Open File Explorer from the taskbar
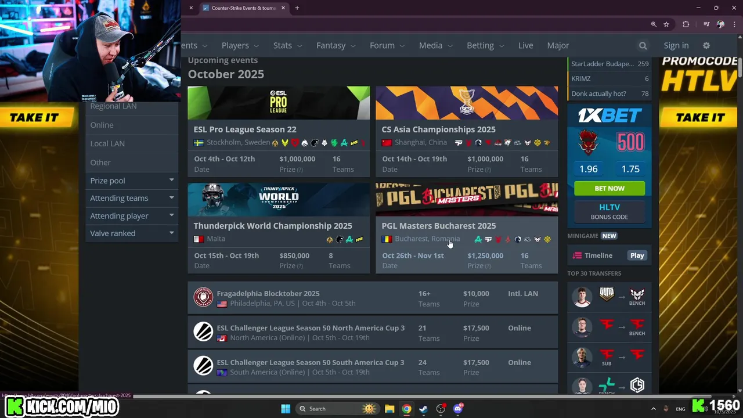Image resolution: width=743 pixels, height=418 pixels. point(389,409)
